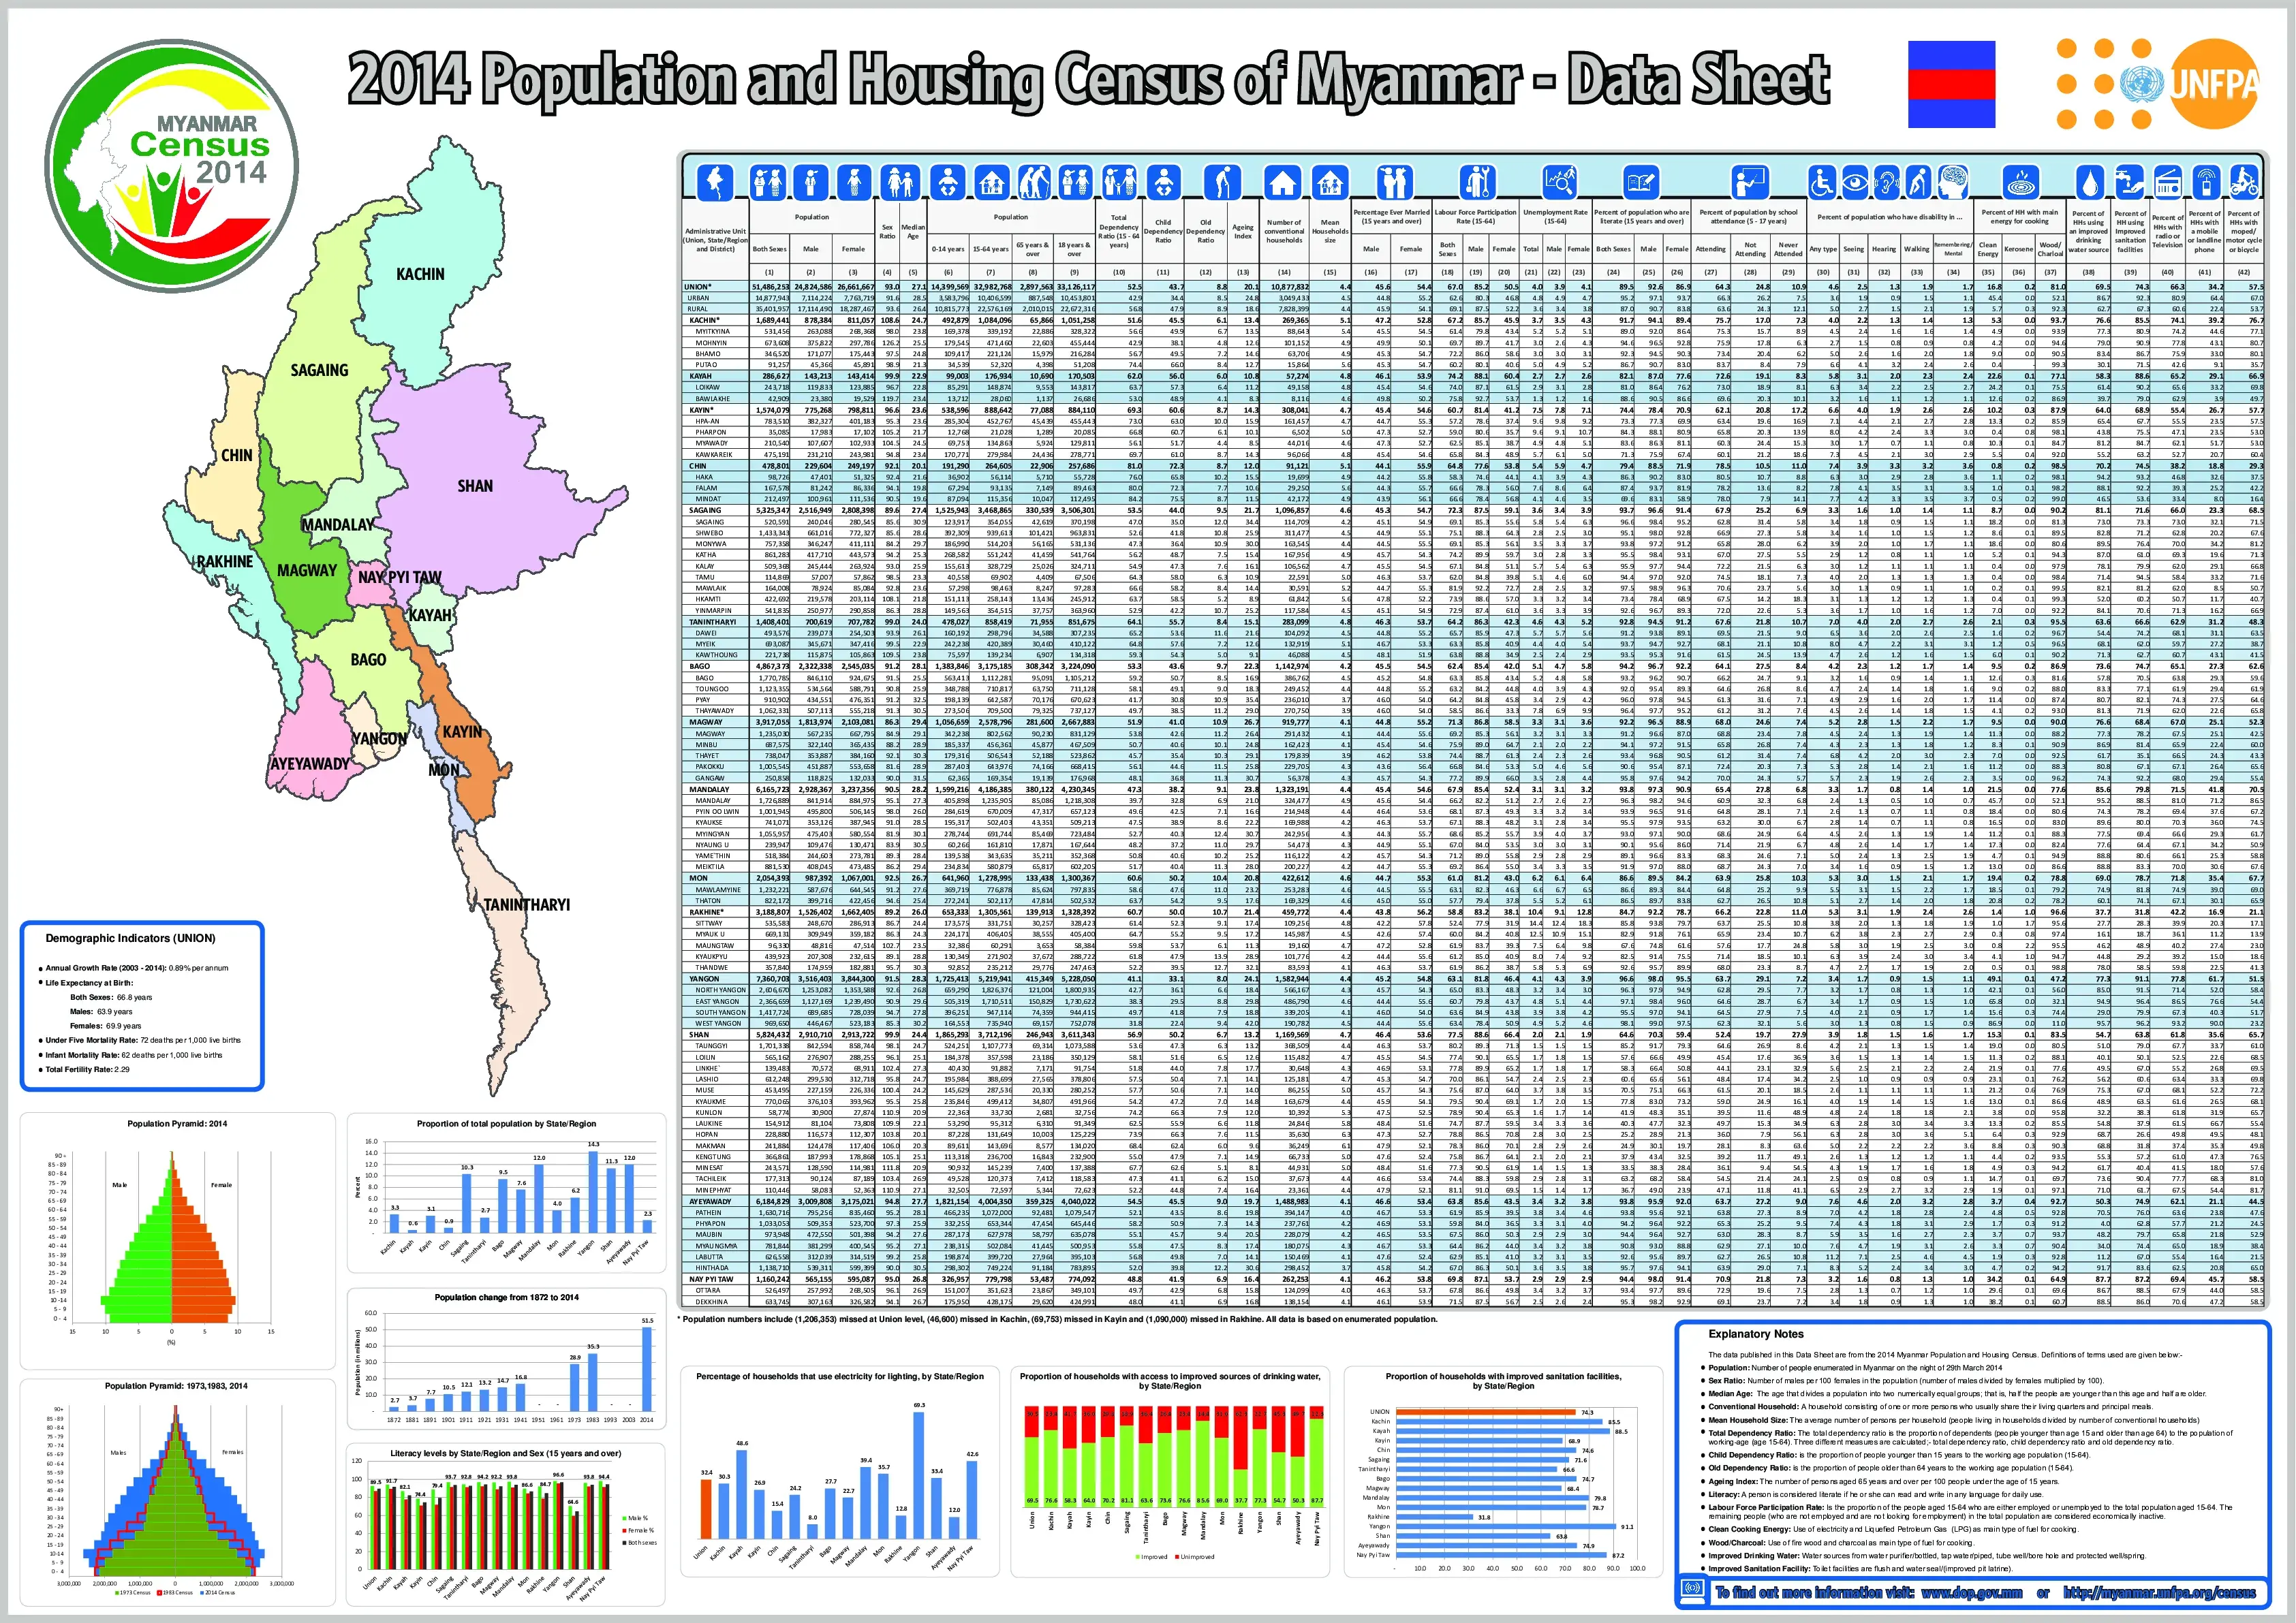This screenshot has height=1623, width=2296.
Task: Click the Literacy levels by State/Region chart title
Action: pyautogui.click(x=506, y=1453)
